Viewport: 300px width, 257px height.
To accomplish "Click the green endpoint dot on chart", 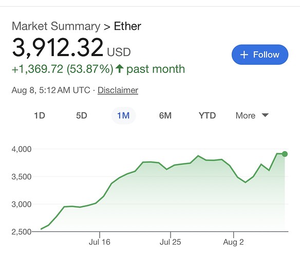I will [x=285, y=154].
